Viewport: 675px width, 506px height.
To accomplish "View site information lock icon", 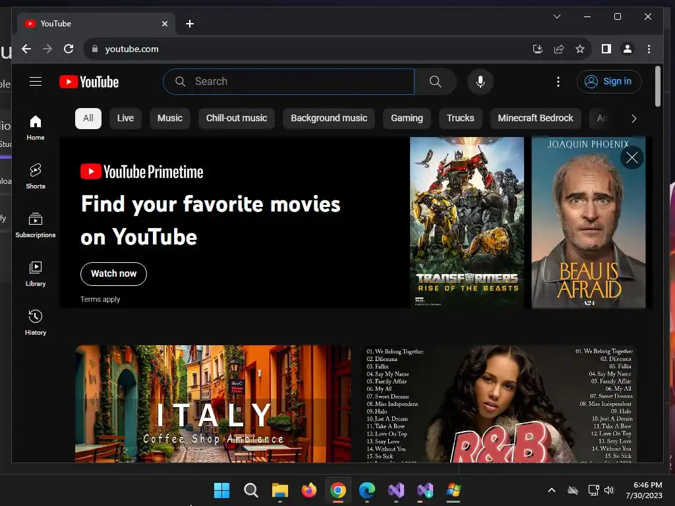I will [x=95, y=49].
